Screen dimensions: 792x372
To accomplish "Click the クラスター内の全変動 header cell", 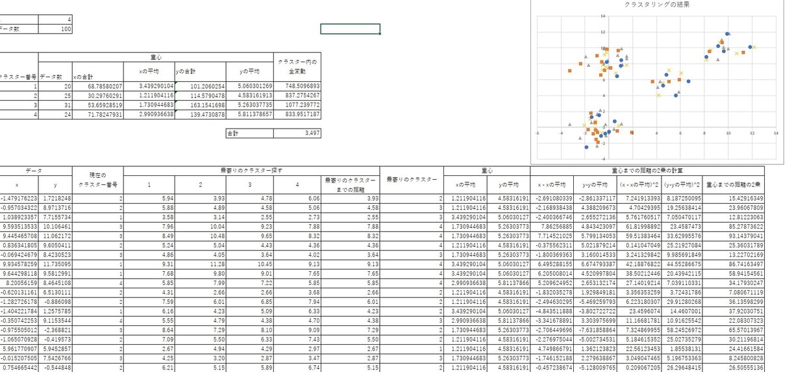I will tap(297, 66).
